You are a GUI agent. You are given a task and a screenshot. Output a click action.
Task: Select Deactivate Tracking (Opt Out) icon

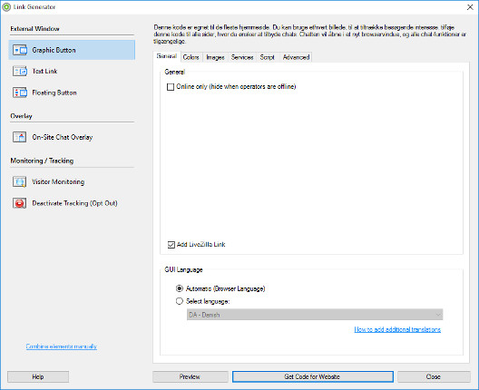coord(20,203)
